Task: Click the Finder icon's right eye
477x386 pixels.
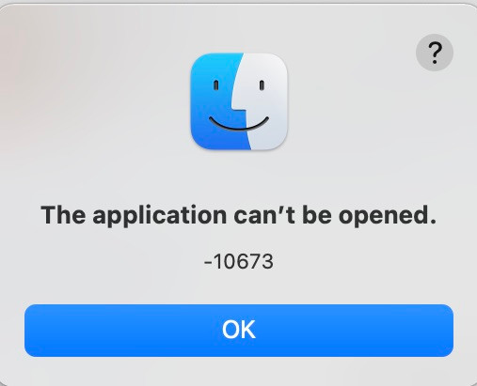Action: (262, 85)
